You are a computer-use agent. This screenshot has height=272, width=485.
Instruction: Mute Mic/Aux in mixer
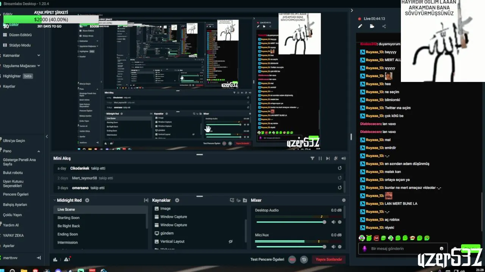point(333,247)
